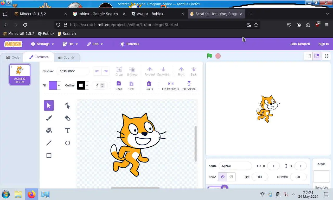Undo the last costume edit

tap(97, 71)
